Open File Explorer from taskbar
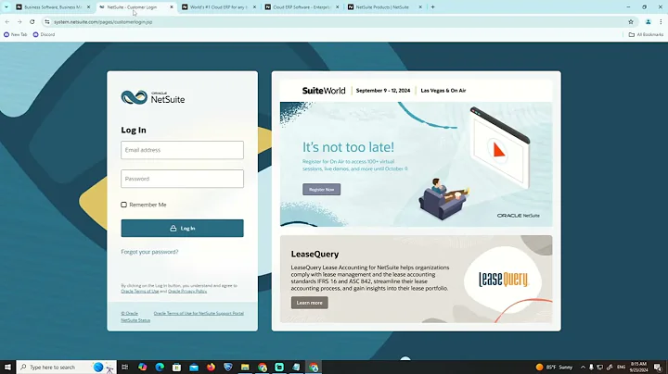The width and height of the screenshot is (668, 374). [x=245, y=368]
